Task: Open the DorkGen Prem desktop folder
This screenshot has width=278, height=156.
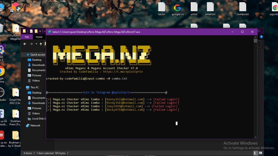Action: coord(16,118)
